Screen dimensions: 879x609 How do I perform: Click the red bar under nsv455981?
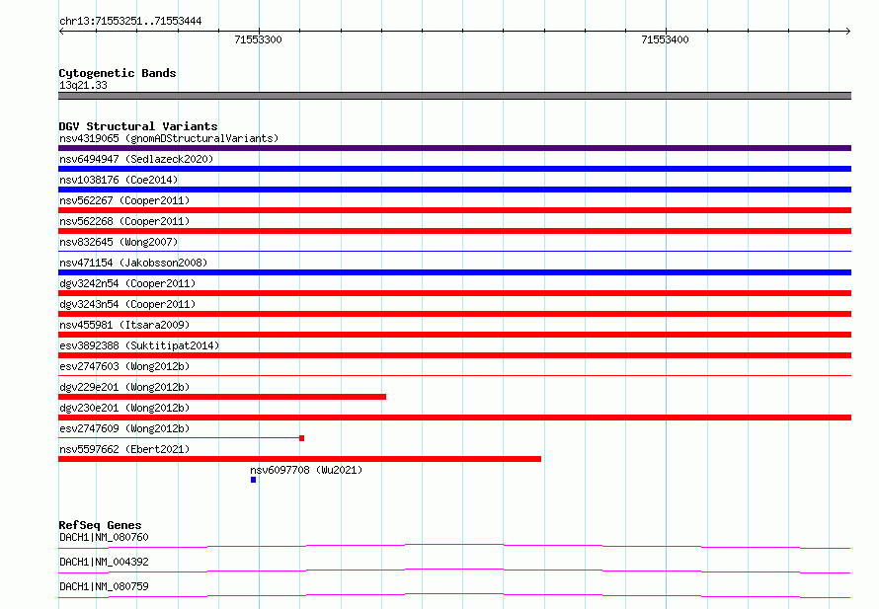[454, 335]
